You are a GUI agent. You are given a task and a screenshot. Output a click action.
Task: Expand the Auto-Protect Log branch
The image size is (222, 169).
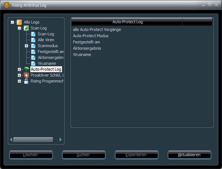tap(19, 69)
